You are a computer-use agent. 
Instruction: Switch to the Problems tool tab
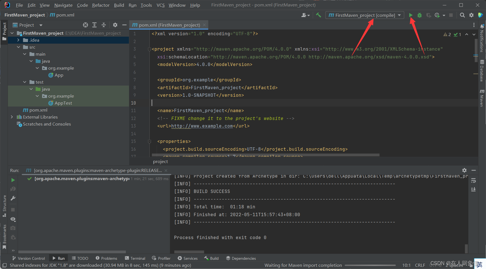tap(106, 258)
